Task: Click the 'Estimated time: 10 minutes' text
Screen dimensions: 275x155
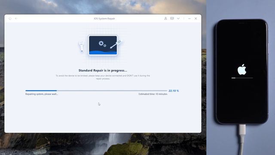Action: pyautogui.click(x=153, y=94)
